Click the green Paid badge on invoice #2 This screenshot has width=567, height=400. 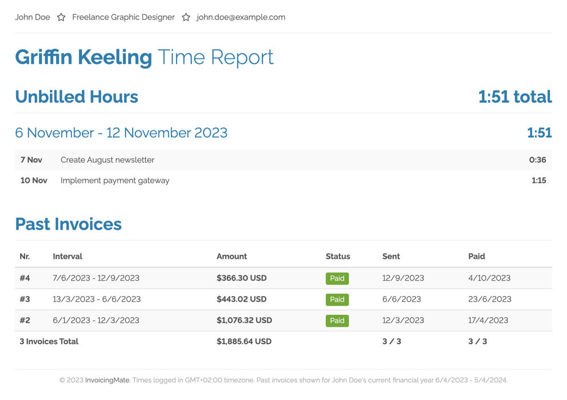pos(337,321)
